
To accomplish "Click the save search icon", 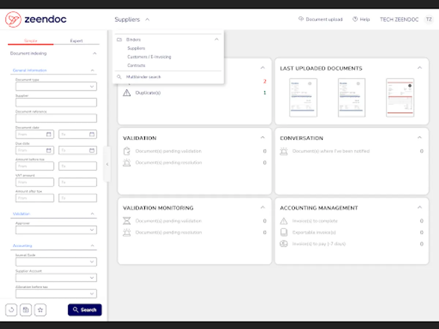I will pyautogui.click(x=26, y=310).
